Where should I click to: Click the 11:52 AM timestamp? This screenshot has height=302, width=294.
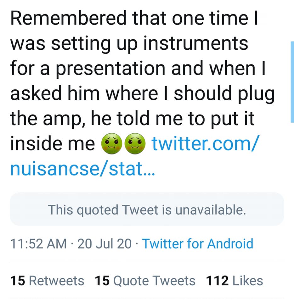38,244
